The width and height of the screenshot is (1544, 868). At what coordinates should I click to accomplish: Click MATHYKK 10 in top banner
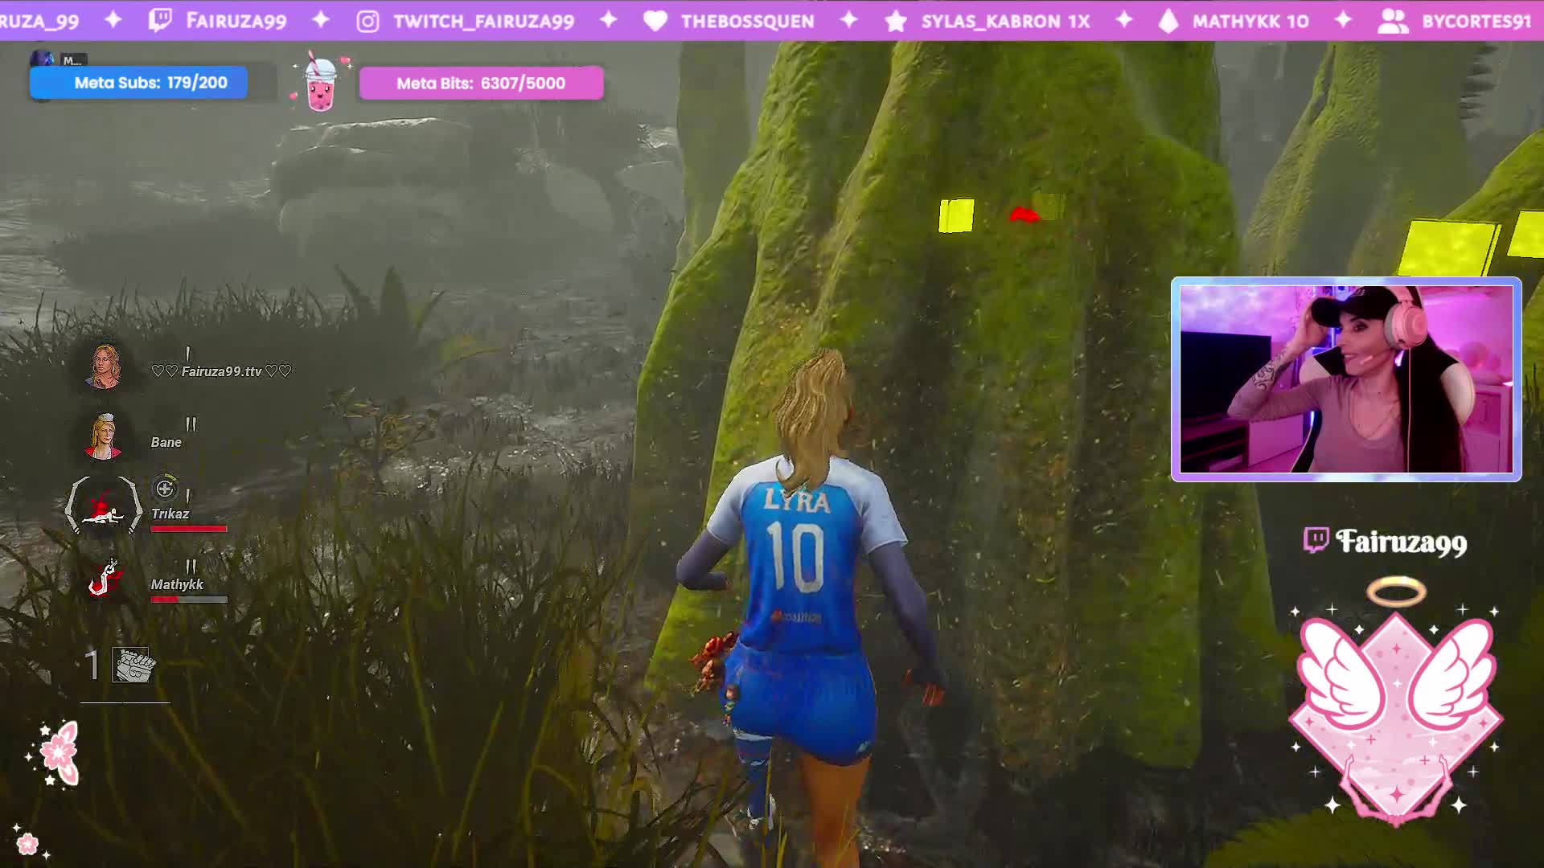[1250, 22]
